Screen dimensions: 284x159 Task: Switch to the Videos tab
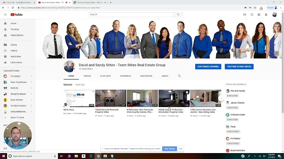pyautogui.click(x=87, y=76)
